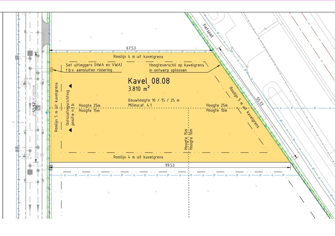Image resolution: width=335 pixels, height=236 pixels.
Task: Click the Set uitleggers (HWA en VWA) note
Action: pyautogui.click(x=94, y=65)
